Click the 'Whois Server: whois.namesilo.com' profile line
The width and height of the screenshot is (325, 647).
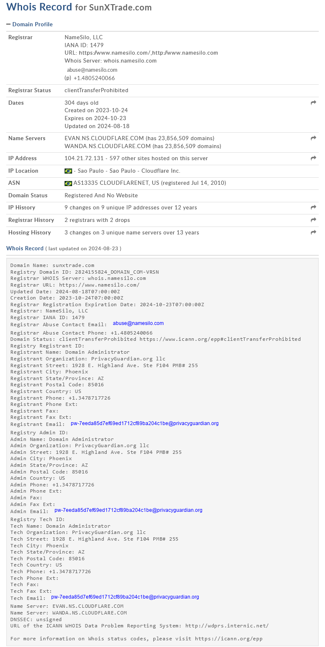coord(110,60)
